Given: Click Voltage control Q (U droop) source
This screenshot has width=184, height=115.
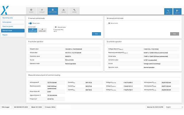Looking at the screenshot, I should pyautogui.click(x=152, y=64).
